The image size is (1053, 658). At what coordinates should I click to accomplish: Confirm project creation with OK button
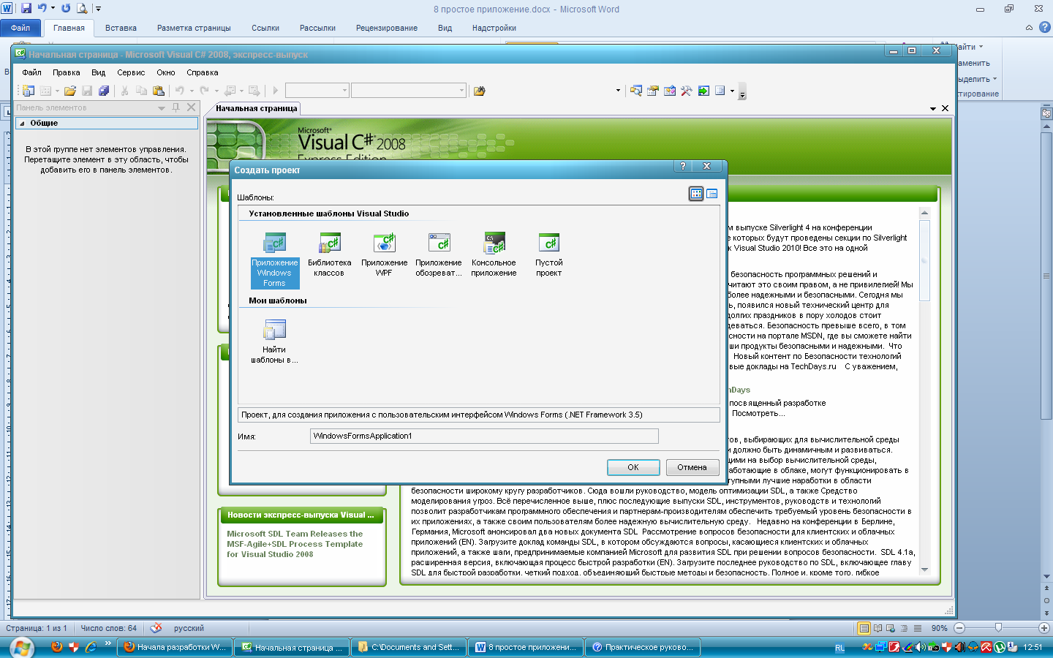point(633,467)
